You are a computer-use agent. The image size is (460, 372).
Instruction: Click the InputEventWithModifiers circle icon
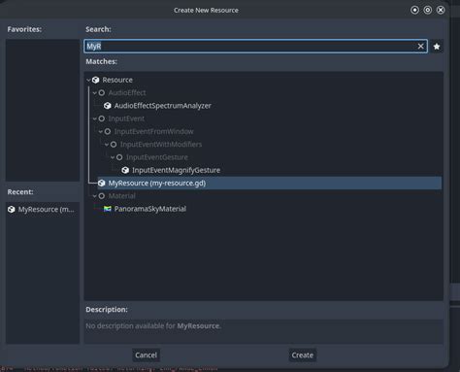(114, 145)
